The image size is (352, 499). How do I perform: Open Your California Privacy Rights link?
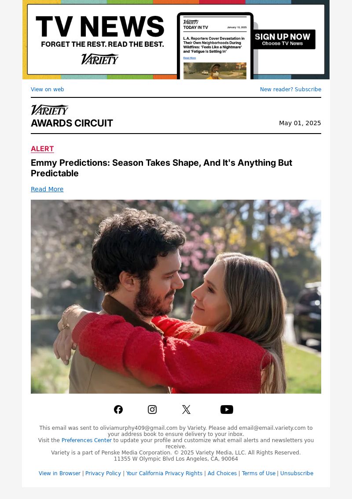[x=164, y=473]
